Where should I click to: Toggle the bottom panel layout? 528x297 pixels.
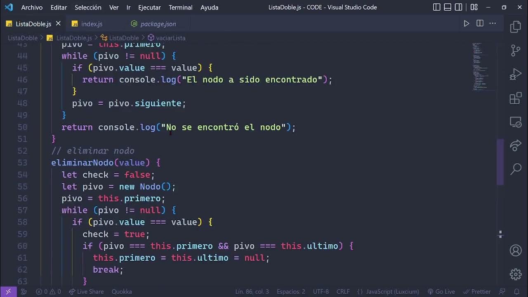(448, 7)
